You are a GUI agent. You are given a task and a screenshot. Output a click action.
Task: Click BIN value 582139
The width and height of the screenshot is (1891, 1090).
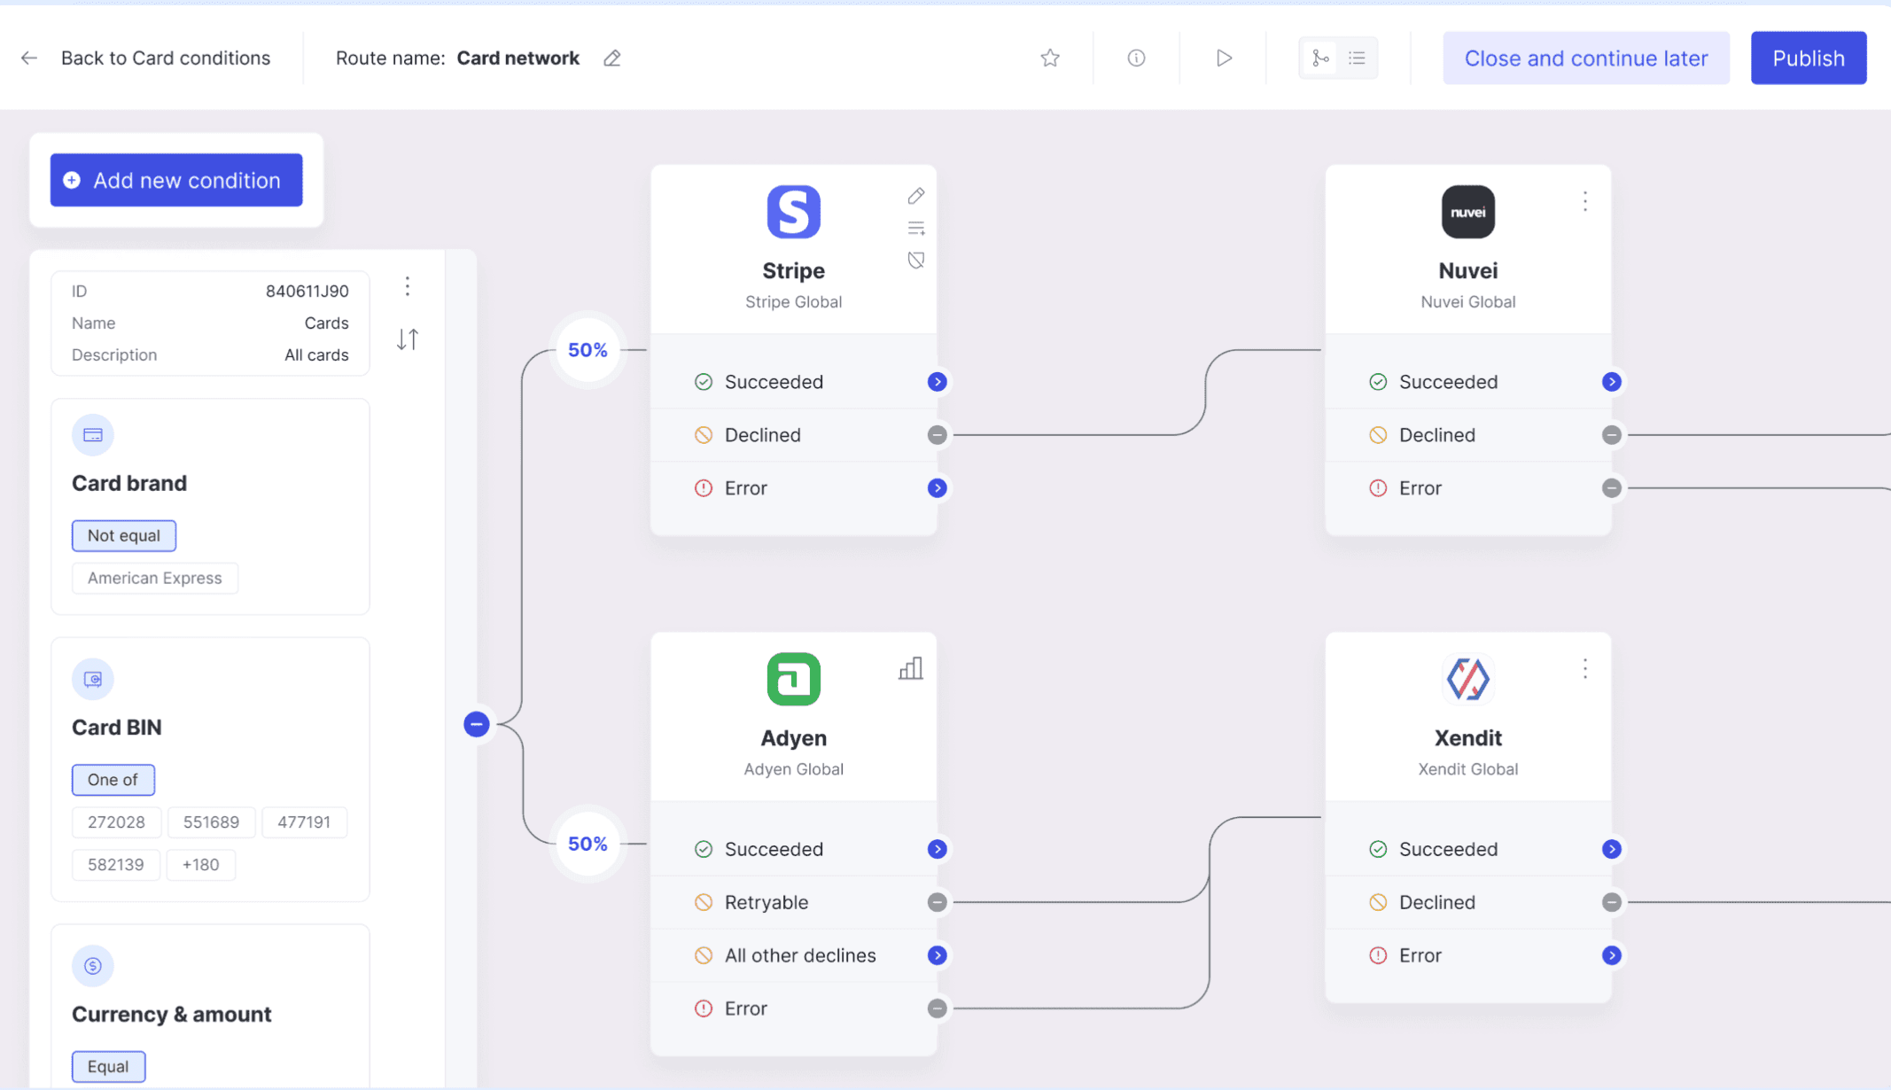[x=116, y=865]
